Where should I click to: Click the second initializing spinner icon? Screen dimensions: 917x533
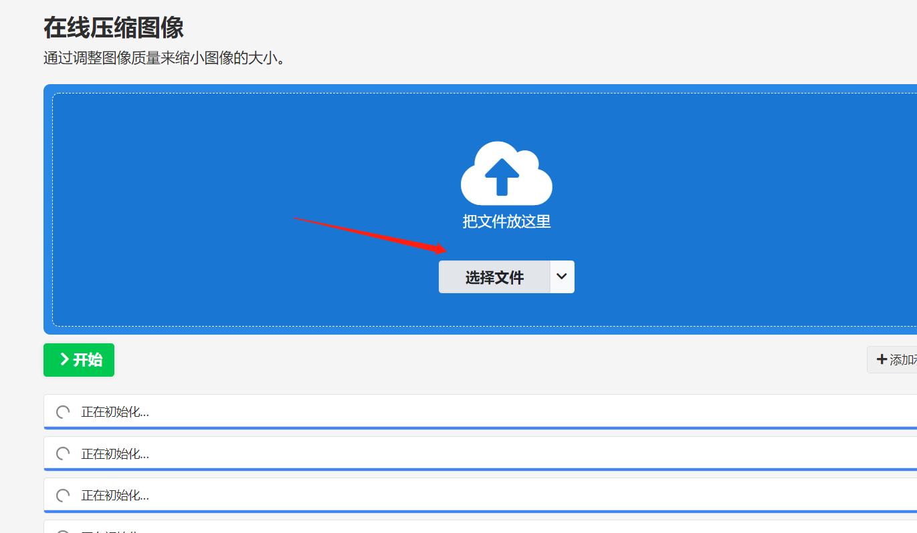[64, 454]
